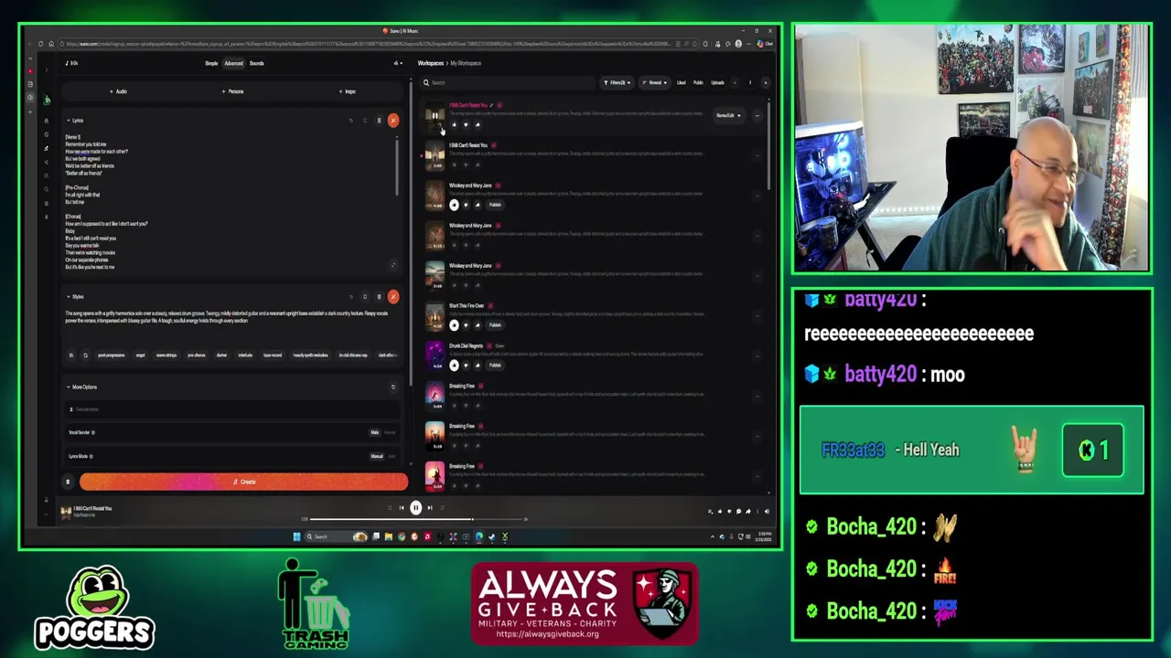This screenshot has height=658, width=1171.
Task: Click the refresh style suggestions icon
Action: click(85, 356)
